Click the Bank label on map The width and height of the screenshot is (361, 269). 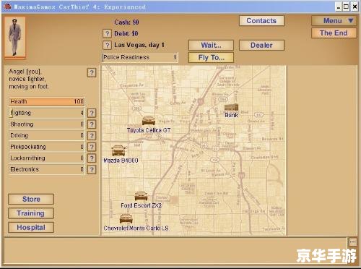[231, 115]
